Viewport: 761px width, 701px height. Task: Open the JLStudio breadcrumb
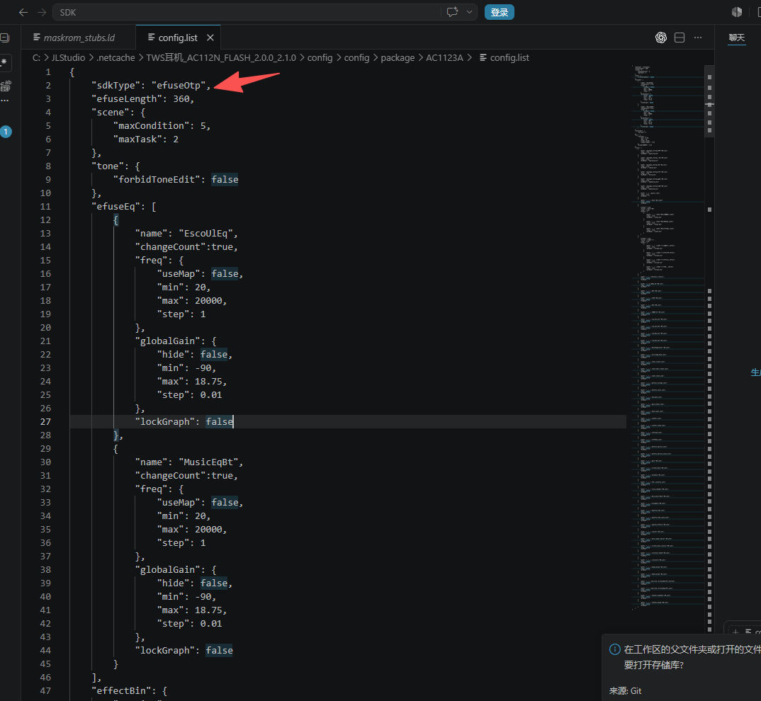(69, 58)
